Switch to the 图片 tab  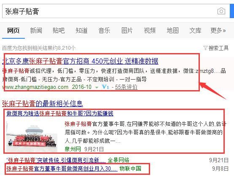(127, 31)
